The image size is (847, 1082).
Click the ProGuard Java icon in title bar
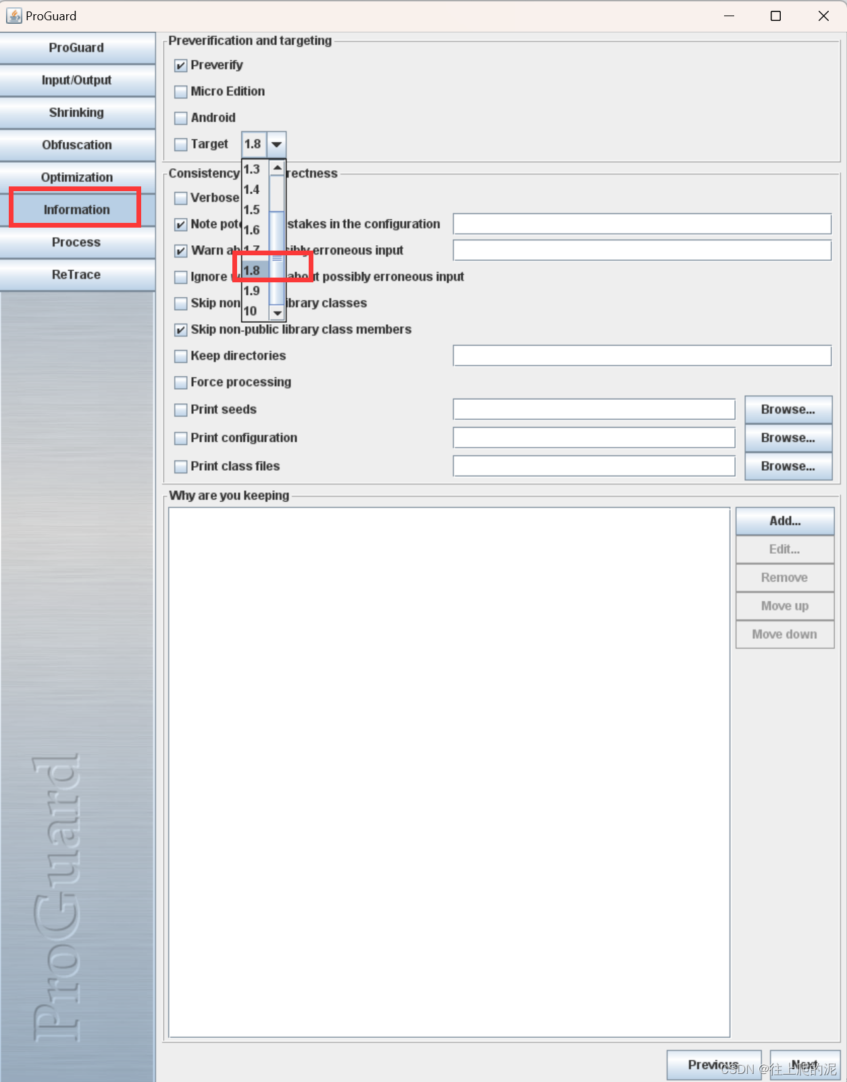pos(14,16)
